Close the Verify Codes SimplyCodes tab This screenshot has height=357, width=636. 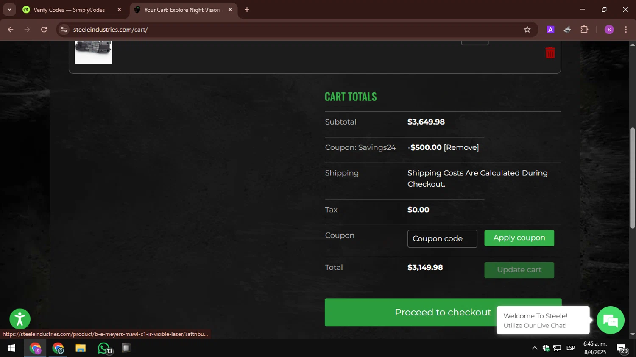(x=119, y=10)
